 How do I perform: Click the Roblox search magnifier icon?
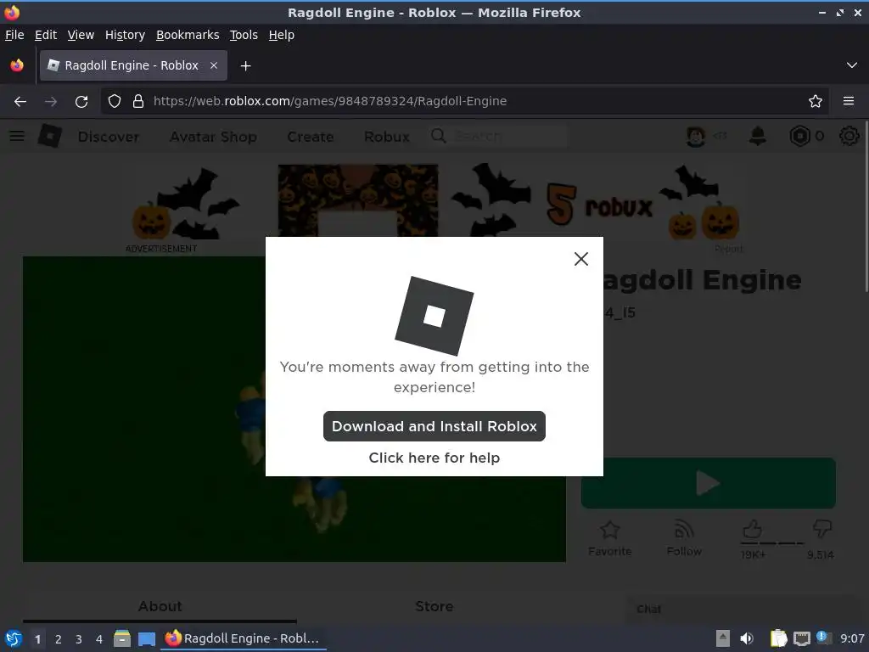pyautogui.click(x=438, y=136)
